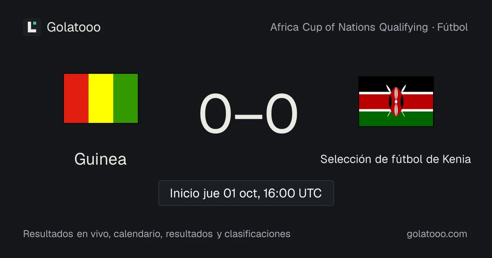Select the Guinea team name
The width and height of the screenshot is (492, 258).
100,159
